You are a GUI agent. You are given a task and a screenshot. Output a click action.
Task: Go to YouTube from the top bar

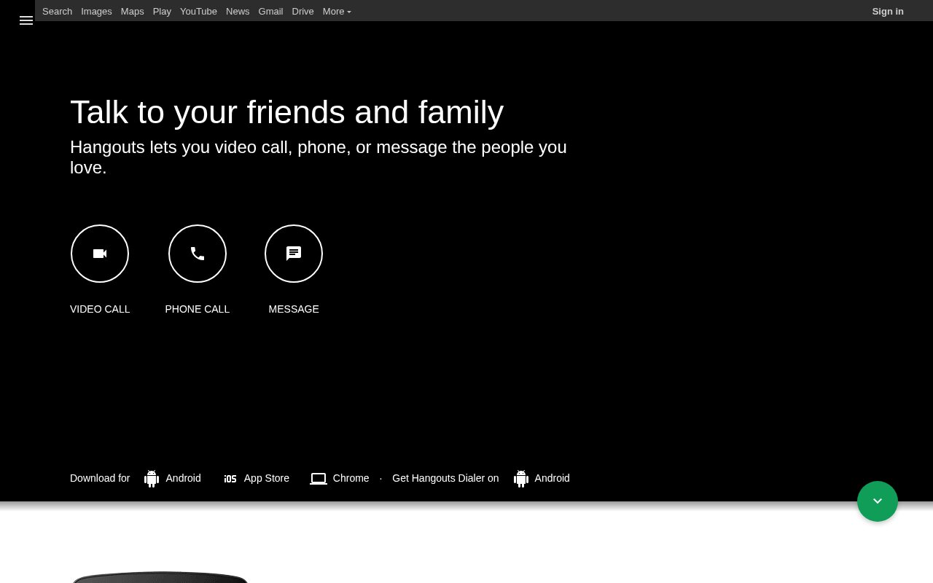pyautogui.click(x=198, y=11)
